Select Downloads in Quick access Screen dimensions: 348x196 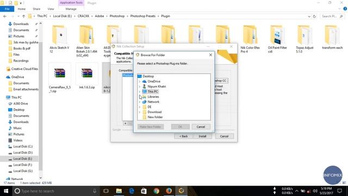[x=21, y=24]
